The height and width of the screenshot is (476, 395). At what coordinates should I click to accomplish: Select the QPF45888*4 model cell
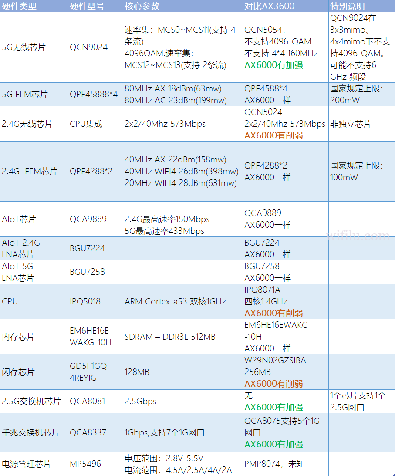click(x=95, y=95)
